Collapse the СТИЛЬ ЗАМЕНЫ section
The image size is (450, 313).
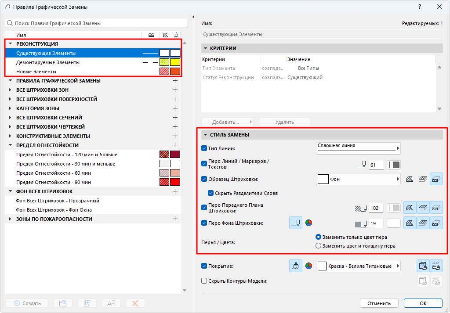click(206, 135)
